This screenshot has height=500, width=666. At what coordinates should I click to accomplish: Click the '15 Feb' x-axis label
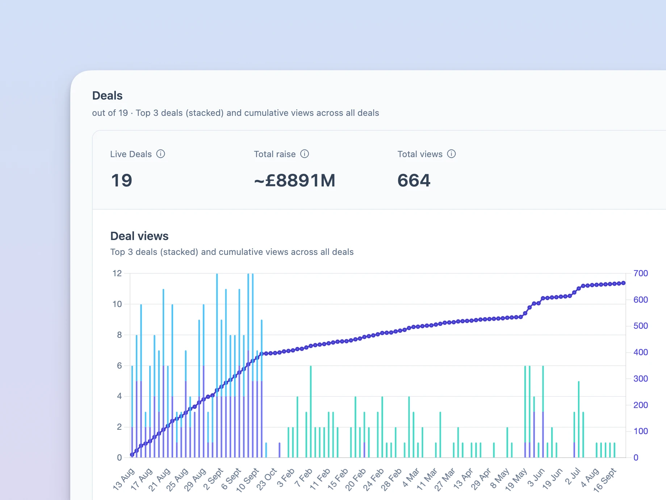(x=338, y=479)
